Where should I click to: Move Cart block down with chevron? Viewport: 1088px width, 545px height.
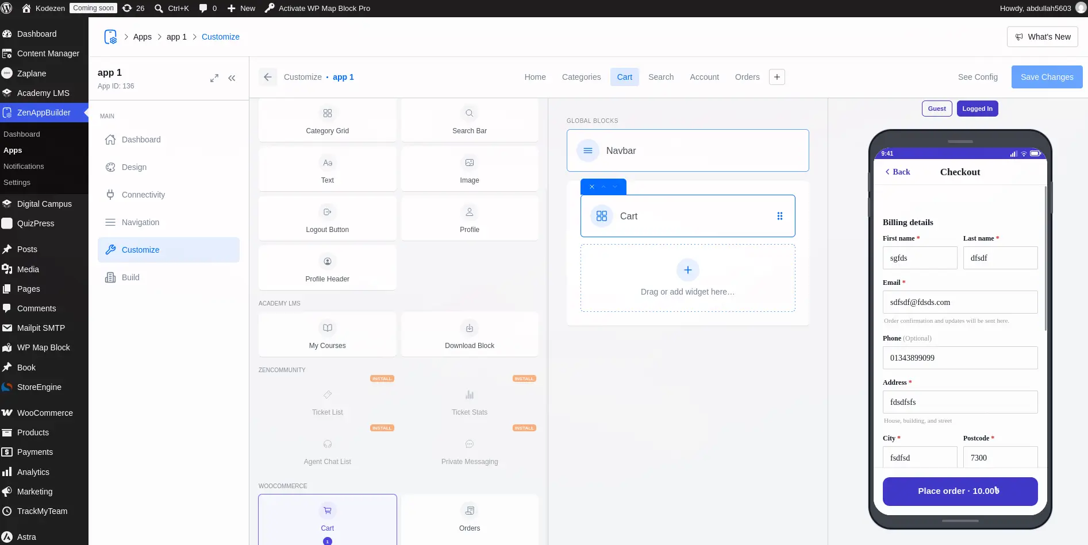[615, 187]
